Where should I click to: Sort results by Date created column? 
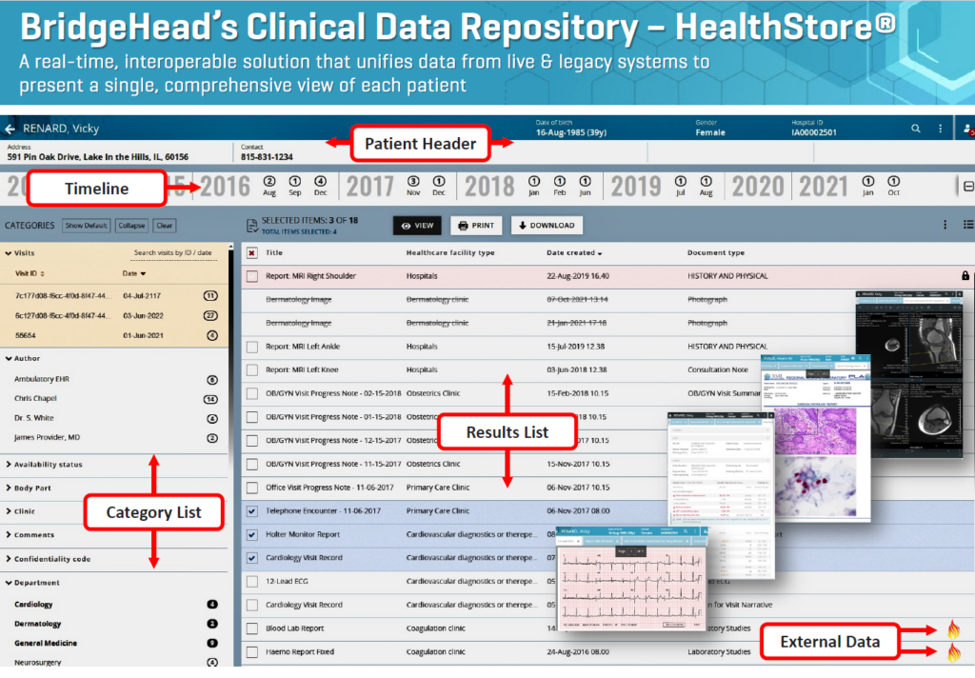[x=574, y=253]
